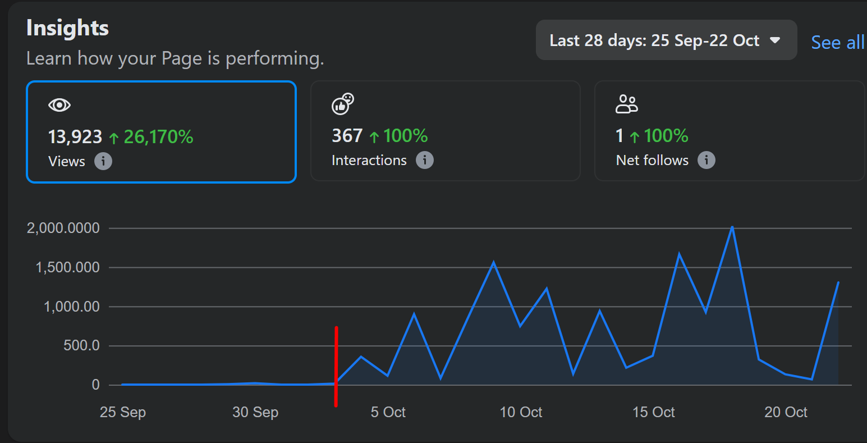Click the highest chart peak near 18 Oct
Viewport: 867px width, 443px height.
[x=732, y=227]
